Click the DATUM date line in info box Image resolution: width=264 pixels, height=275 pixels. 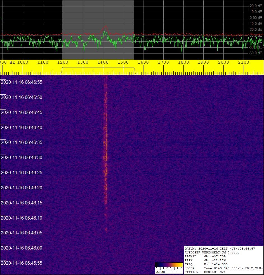click(220, 248)
